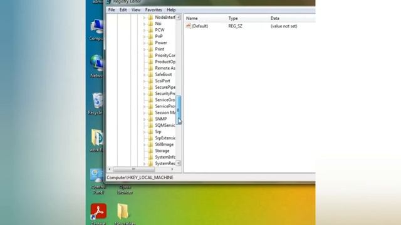
Task: Click the Computer\HKEY_LOCAL_MACHINE status bar path
Action: point(140,177)
